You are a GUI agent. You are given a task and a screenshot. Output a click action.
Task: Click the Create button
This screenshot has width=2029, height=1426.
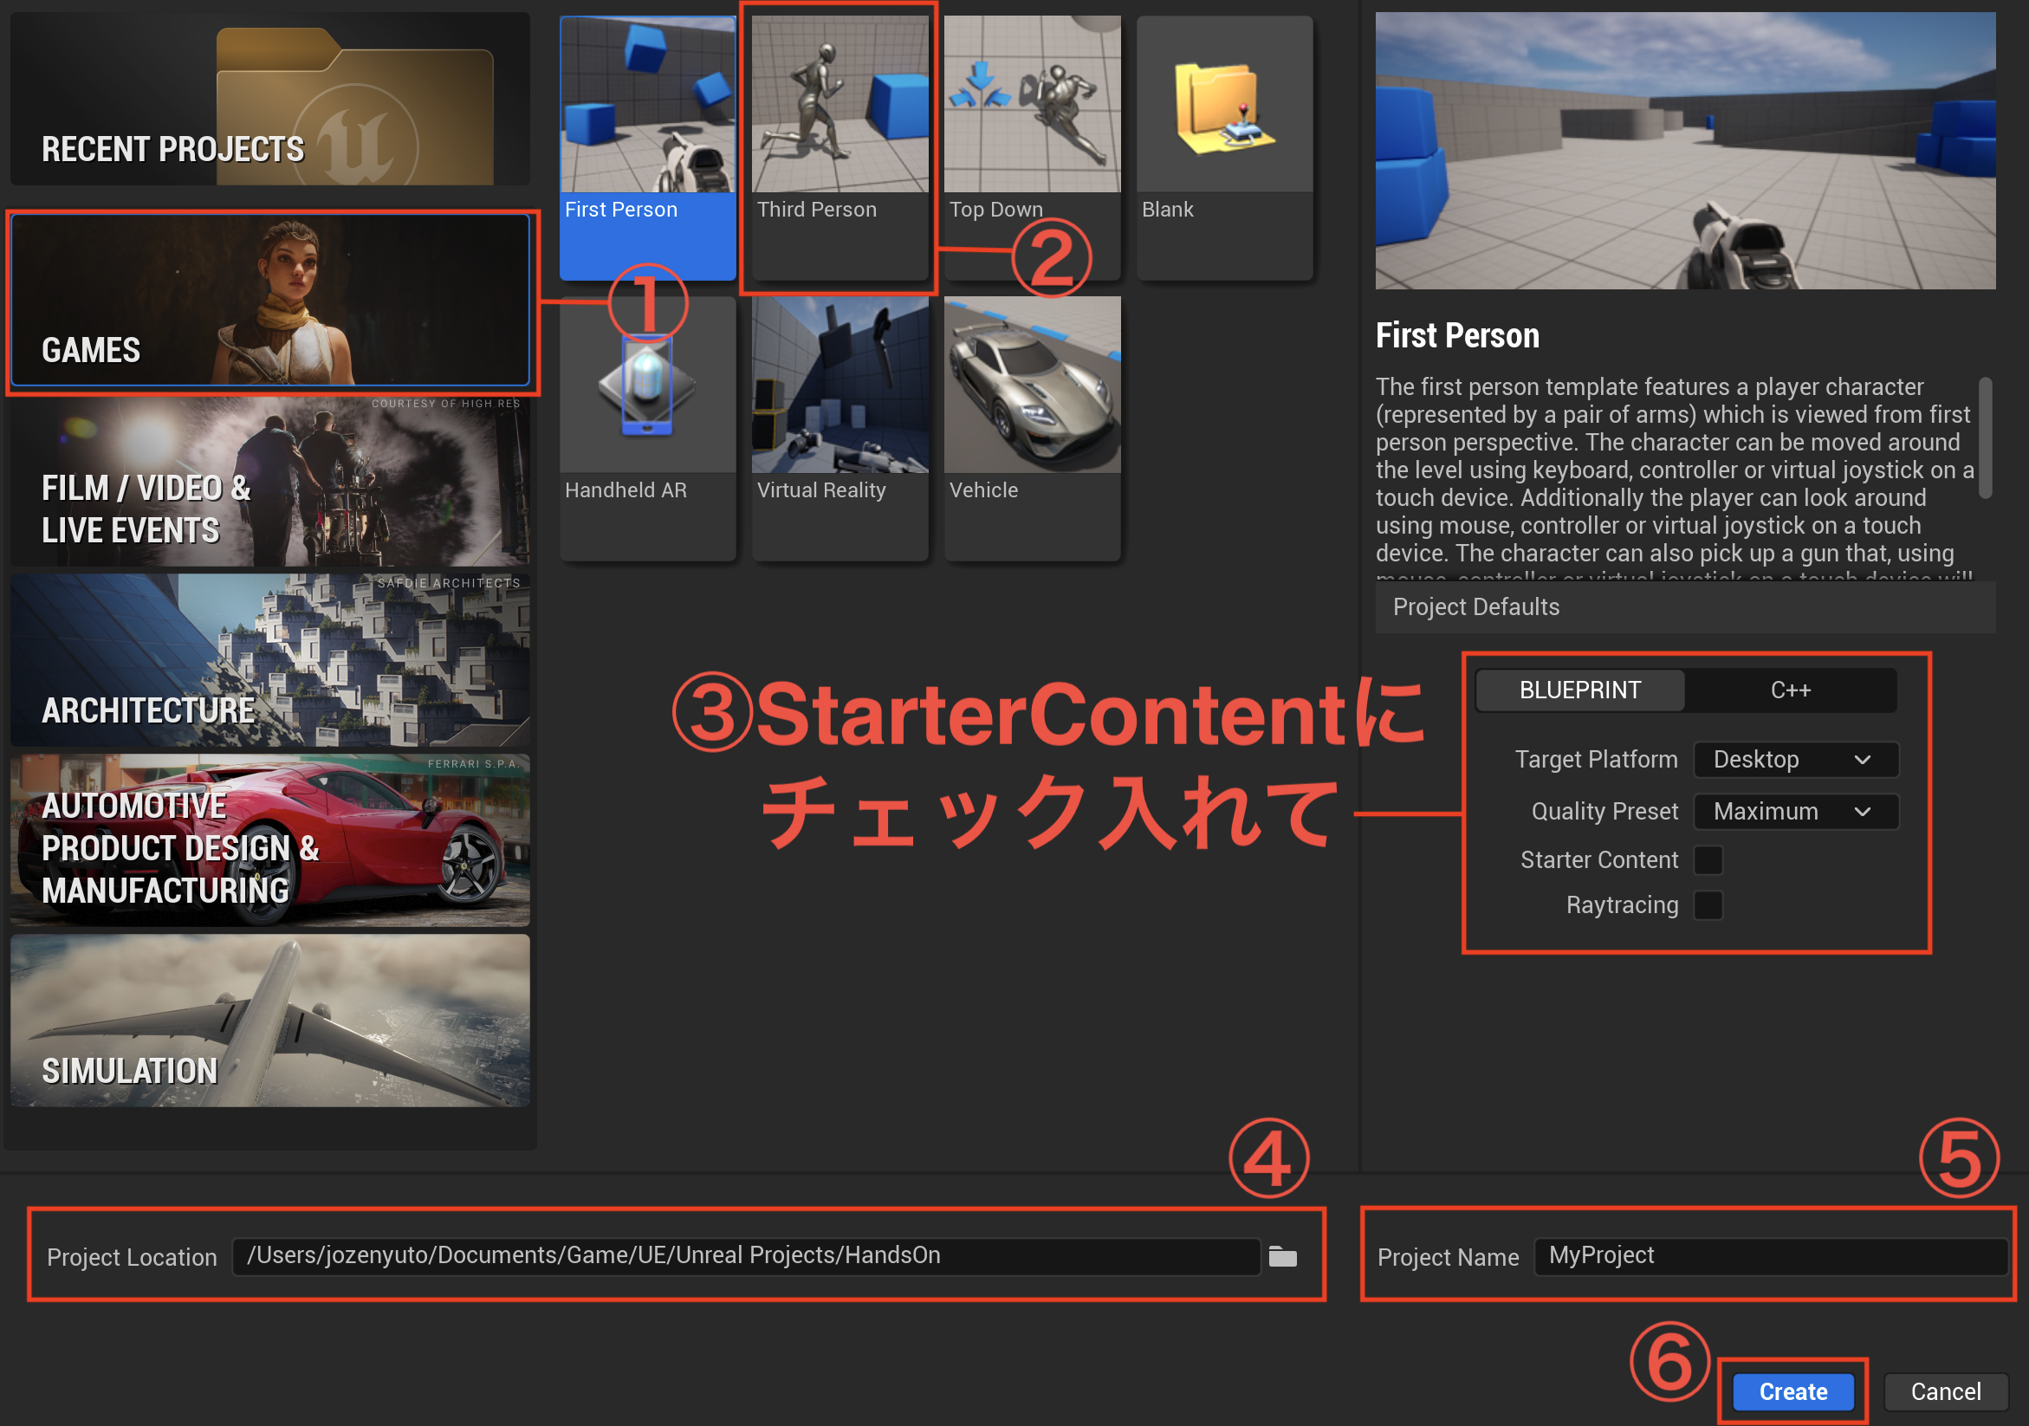1792,1391
